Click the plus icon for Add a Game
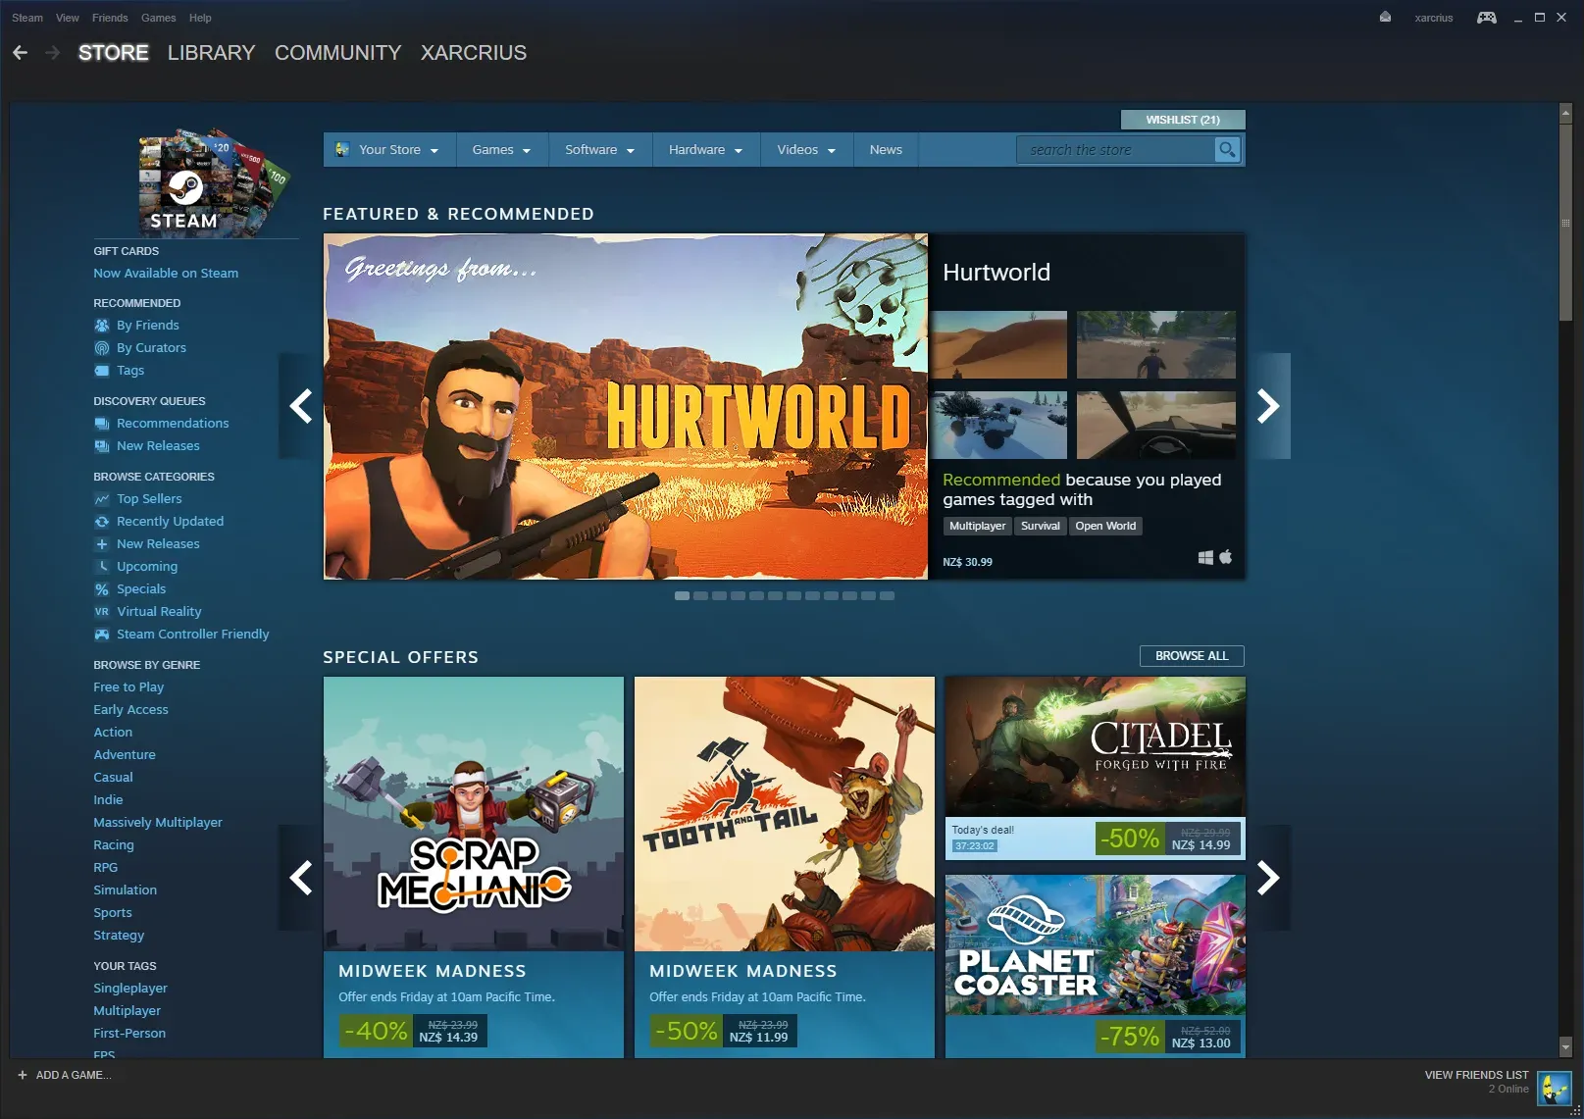 (x=23, y=1075)
